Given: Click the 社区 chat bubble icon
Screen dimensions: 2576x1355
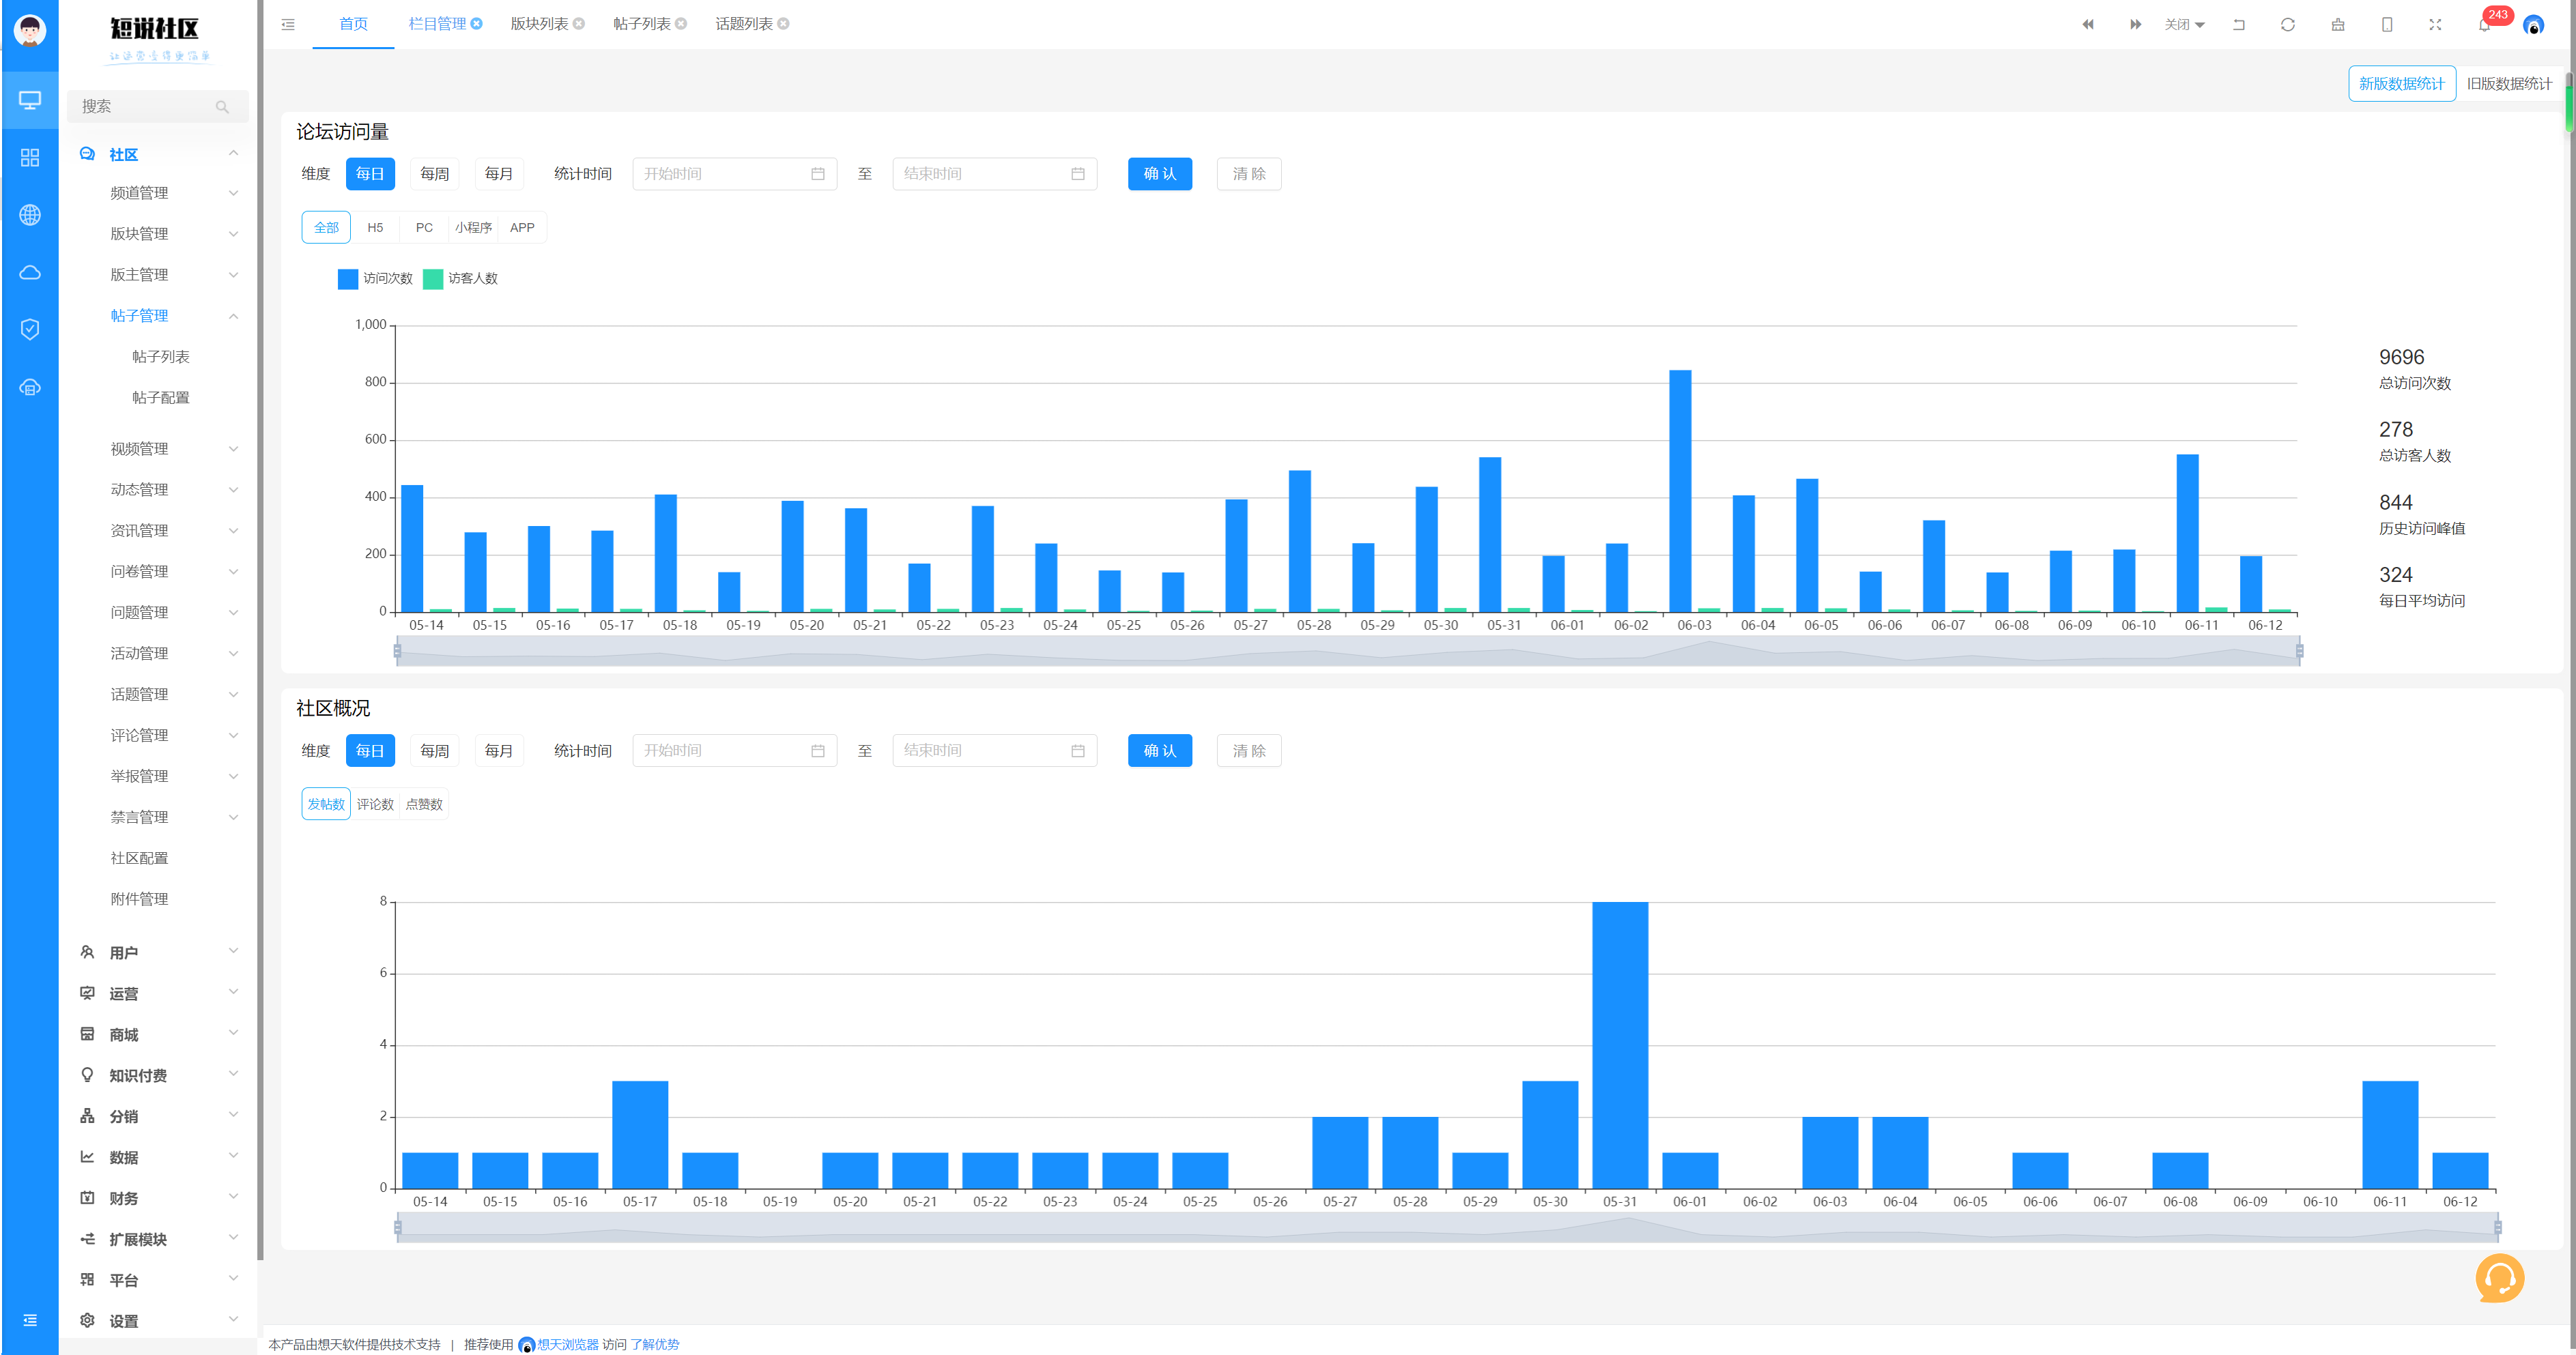Looking at the screenshot, I should click(x=87, y=154).
